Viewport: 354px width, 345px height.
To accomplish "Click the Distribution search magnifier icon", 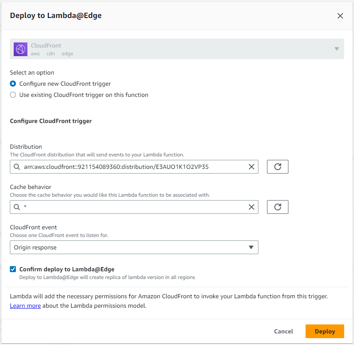I will (17, 167).
